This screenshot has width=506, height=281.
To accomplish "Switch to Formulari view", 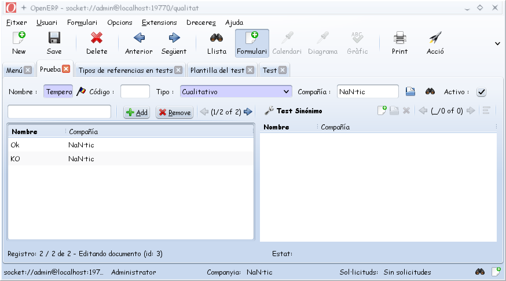I will pyautogui.click(x=252, y=43).
